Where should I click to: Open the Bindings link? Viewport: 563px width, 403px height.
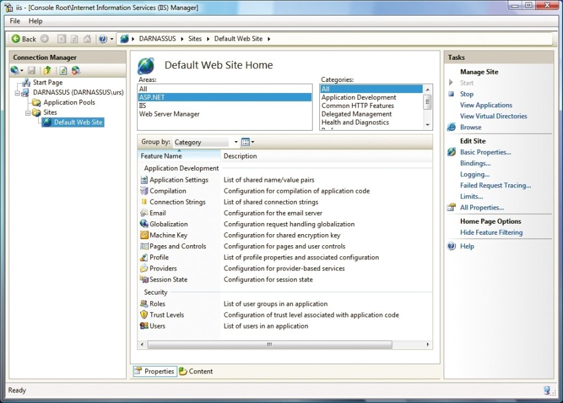pyautogui.click(x=476, y=163)
